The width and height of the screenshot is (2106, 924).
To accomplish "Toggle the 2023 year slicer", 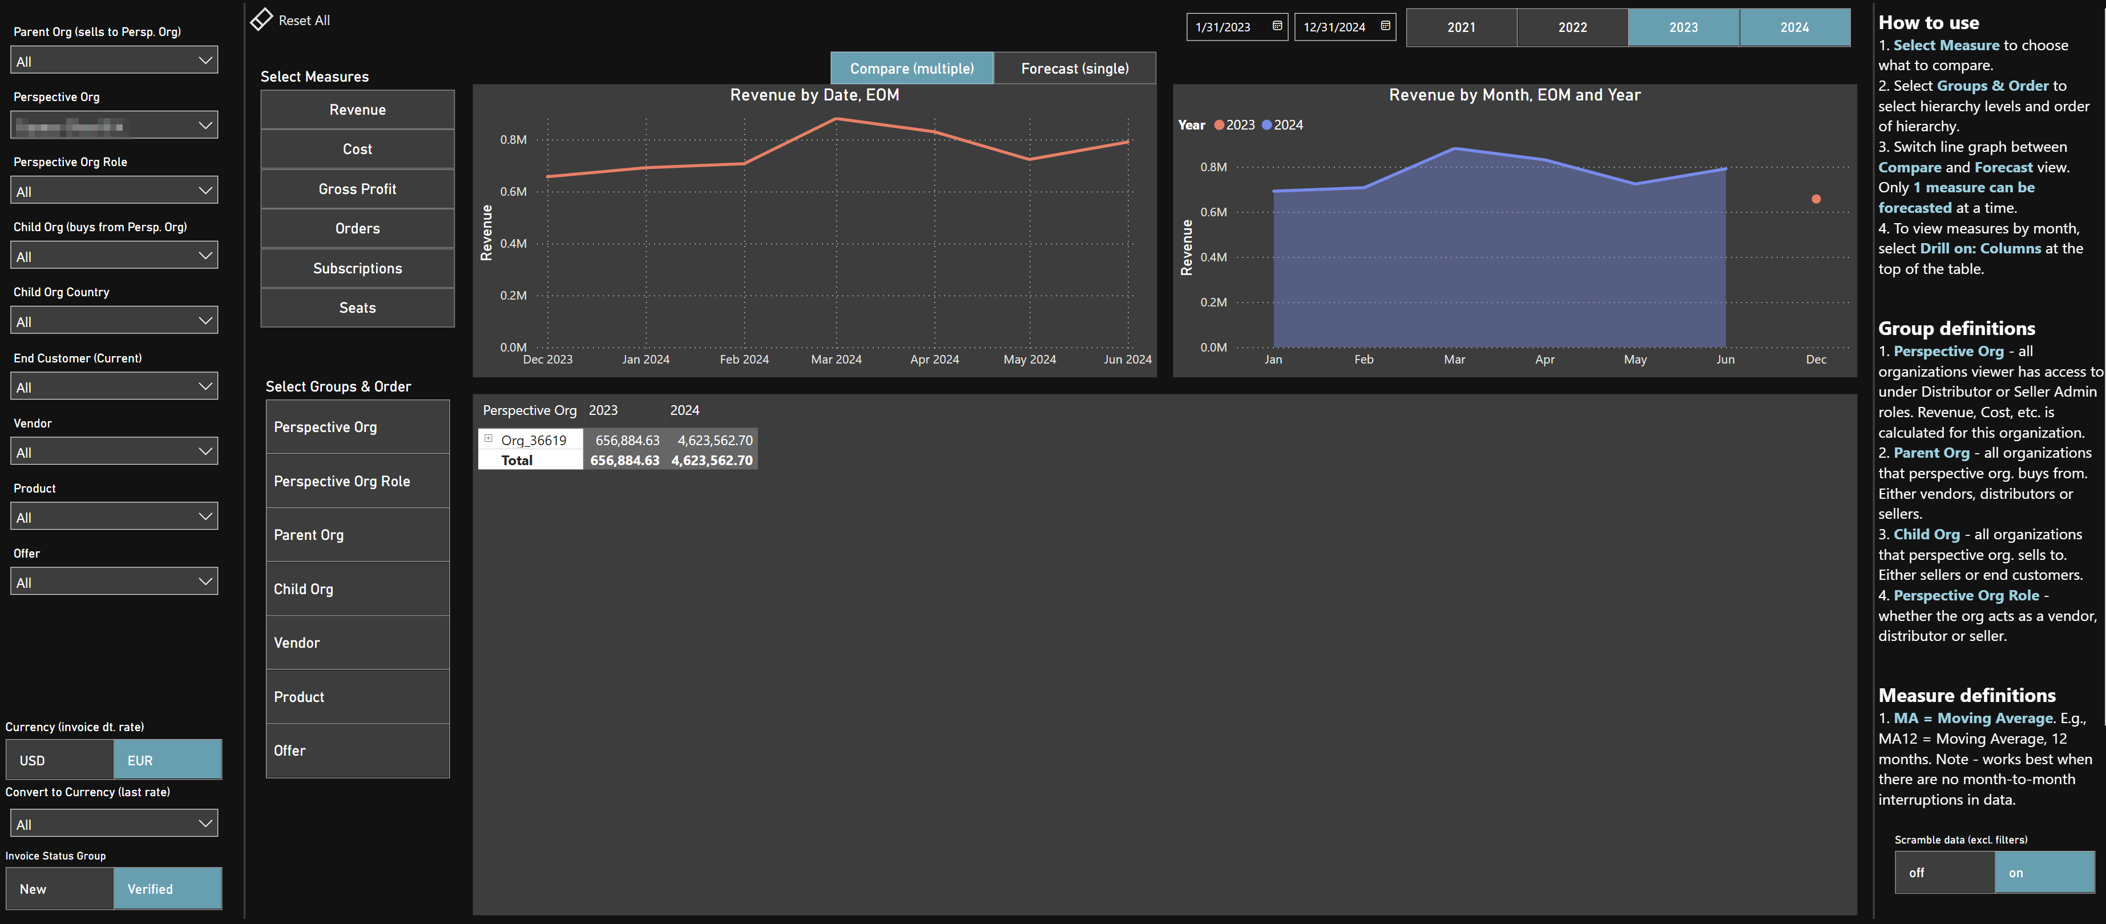I will click(1683, 27).
